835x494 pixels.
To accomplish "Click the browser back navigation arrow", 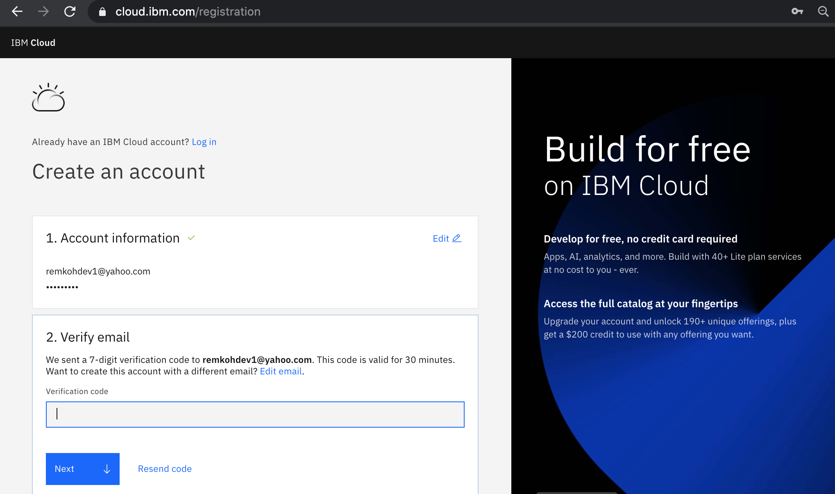I will click(x=17, y=11).
